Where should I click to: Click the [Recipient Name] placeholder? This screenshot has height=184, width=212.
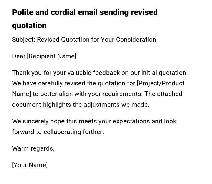point(52,56)
